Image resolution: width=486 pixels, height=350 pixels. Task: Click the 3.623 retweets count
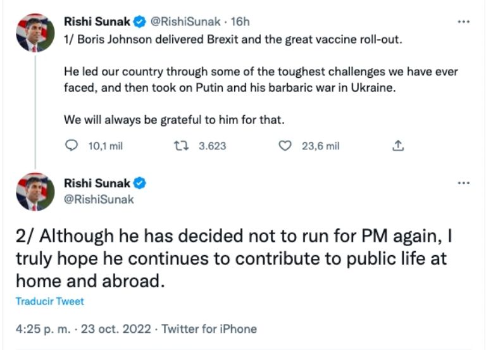pos(212,146)
